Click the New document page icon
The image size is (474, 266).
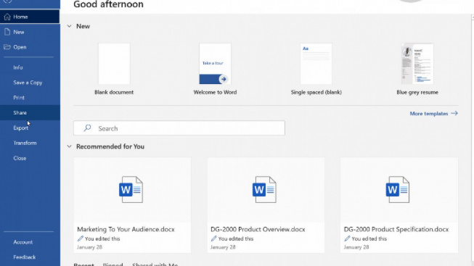(7, 32)
